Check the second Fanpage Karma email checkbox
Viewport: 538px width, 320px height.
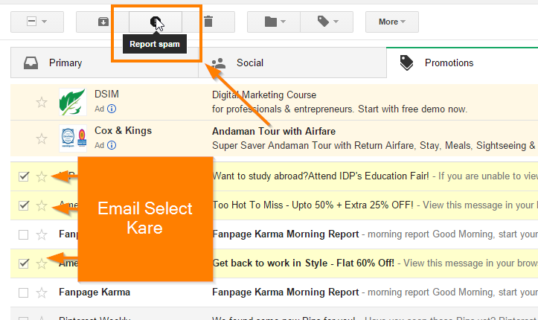point(23,292)
